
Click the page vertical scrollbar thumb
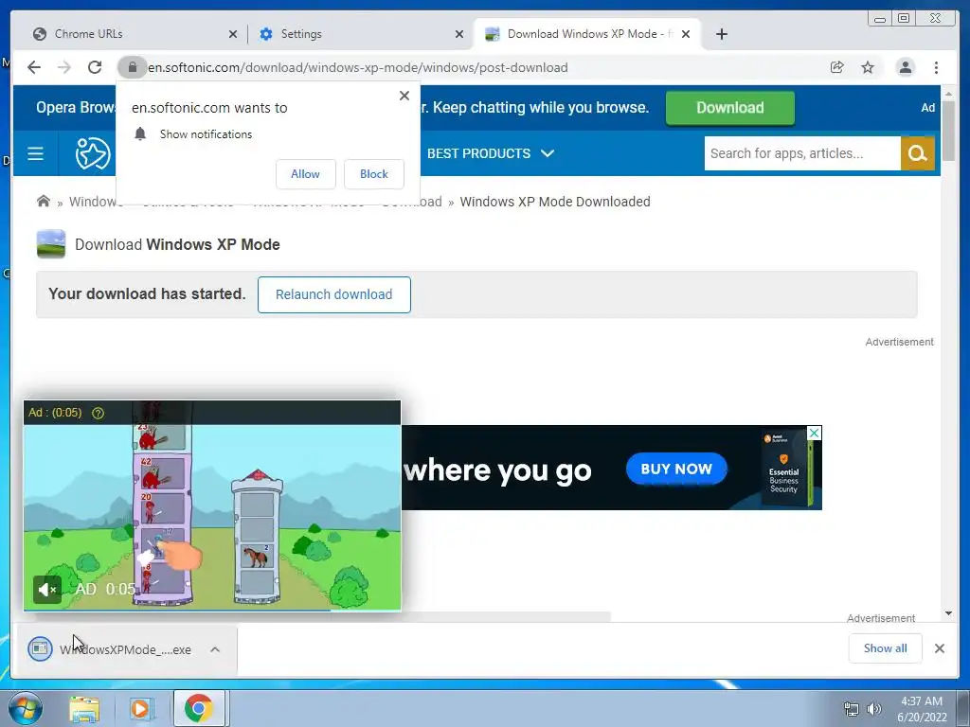[948, 131]
